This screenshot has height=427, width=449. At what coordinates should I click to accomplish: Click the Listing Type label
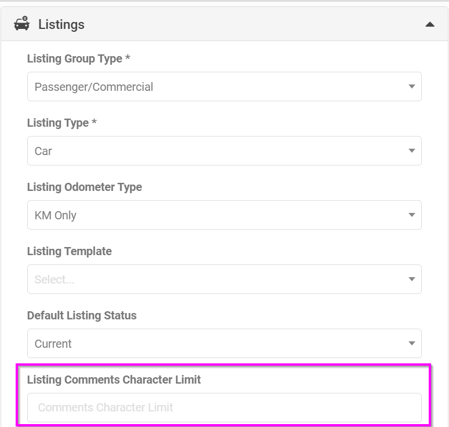coord(62,123)
